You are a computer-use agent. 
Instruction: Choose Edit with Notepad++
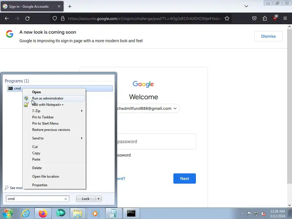coord(54,105)
